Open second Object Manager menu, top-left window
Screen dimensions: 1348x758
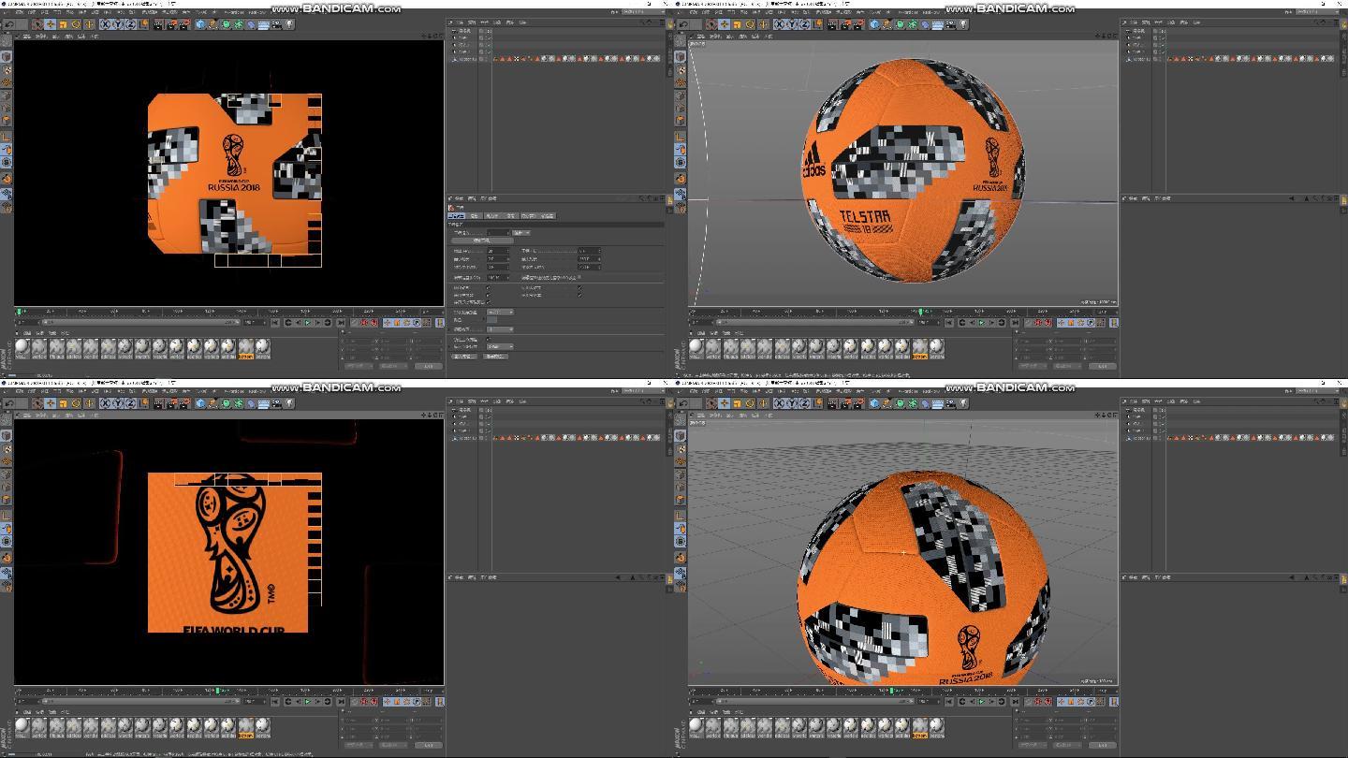click(472, 22)
